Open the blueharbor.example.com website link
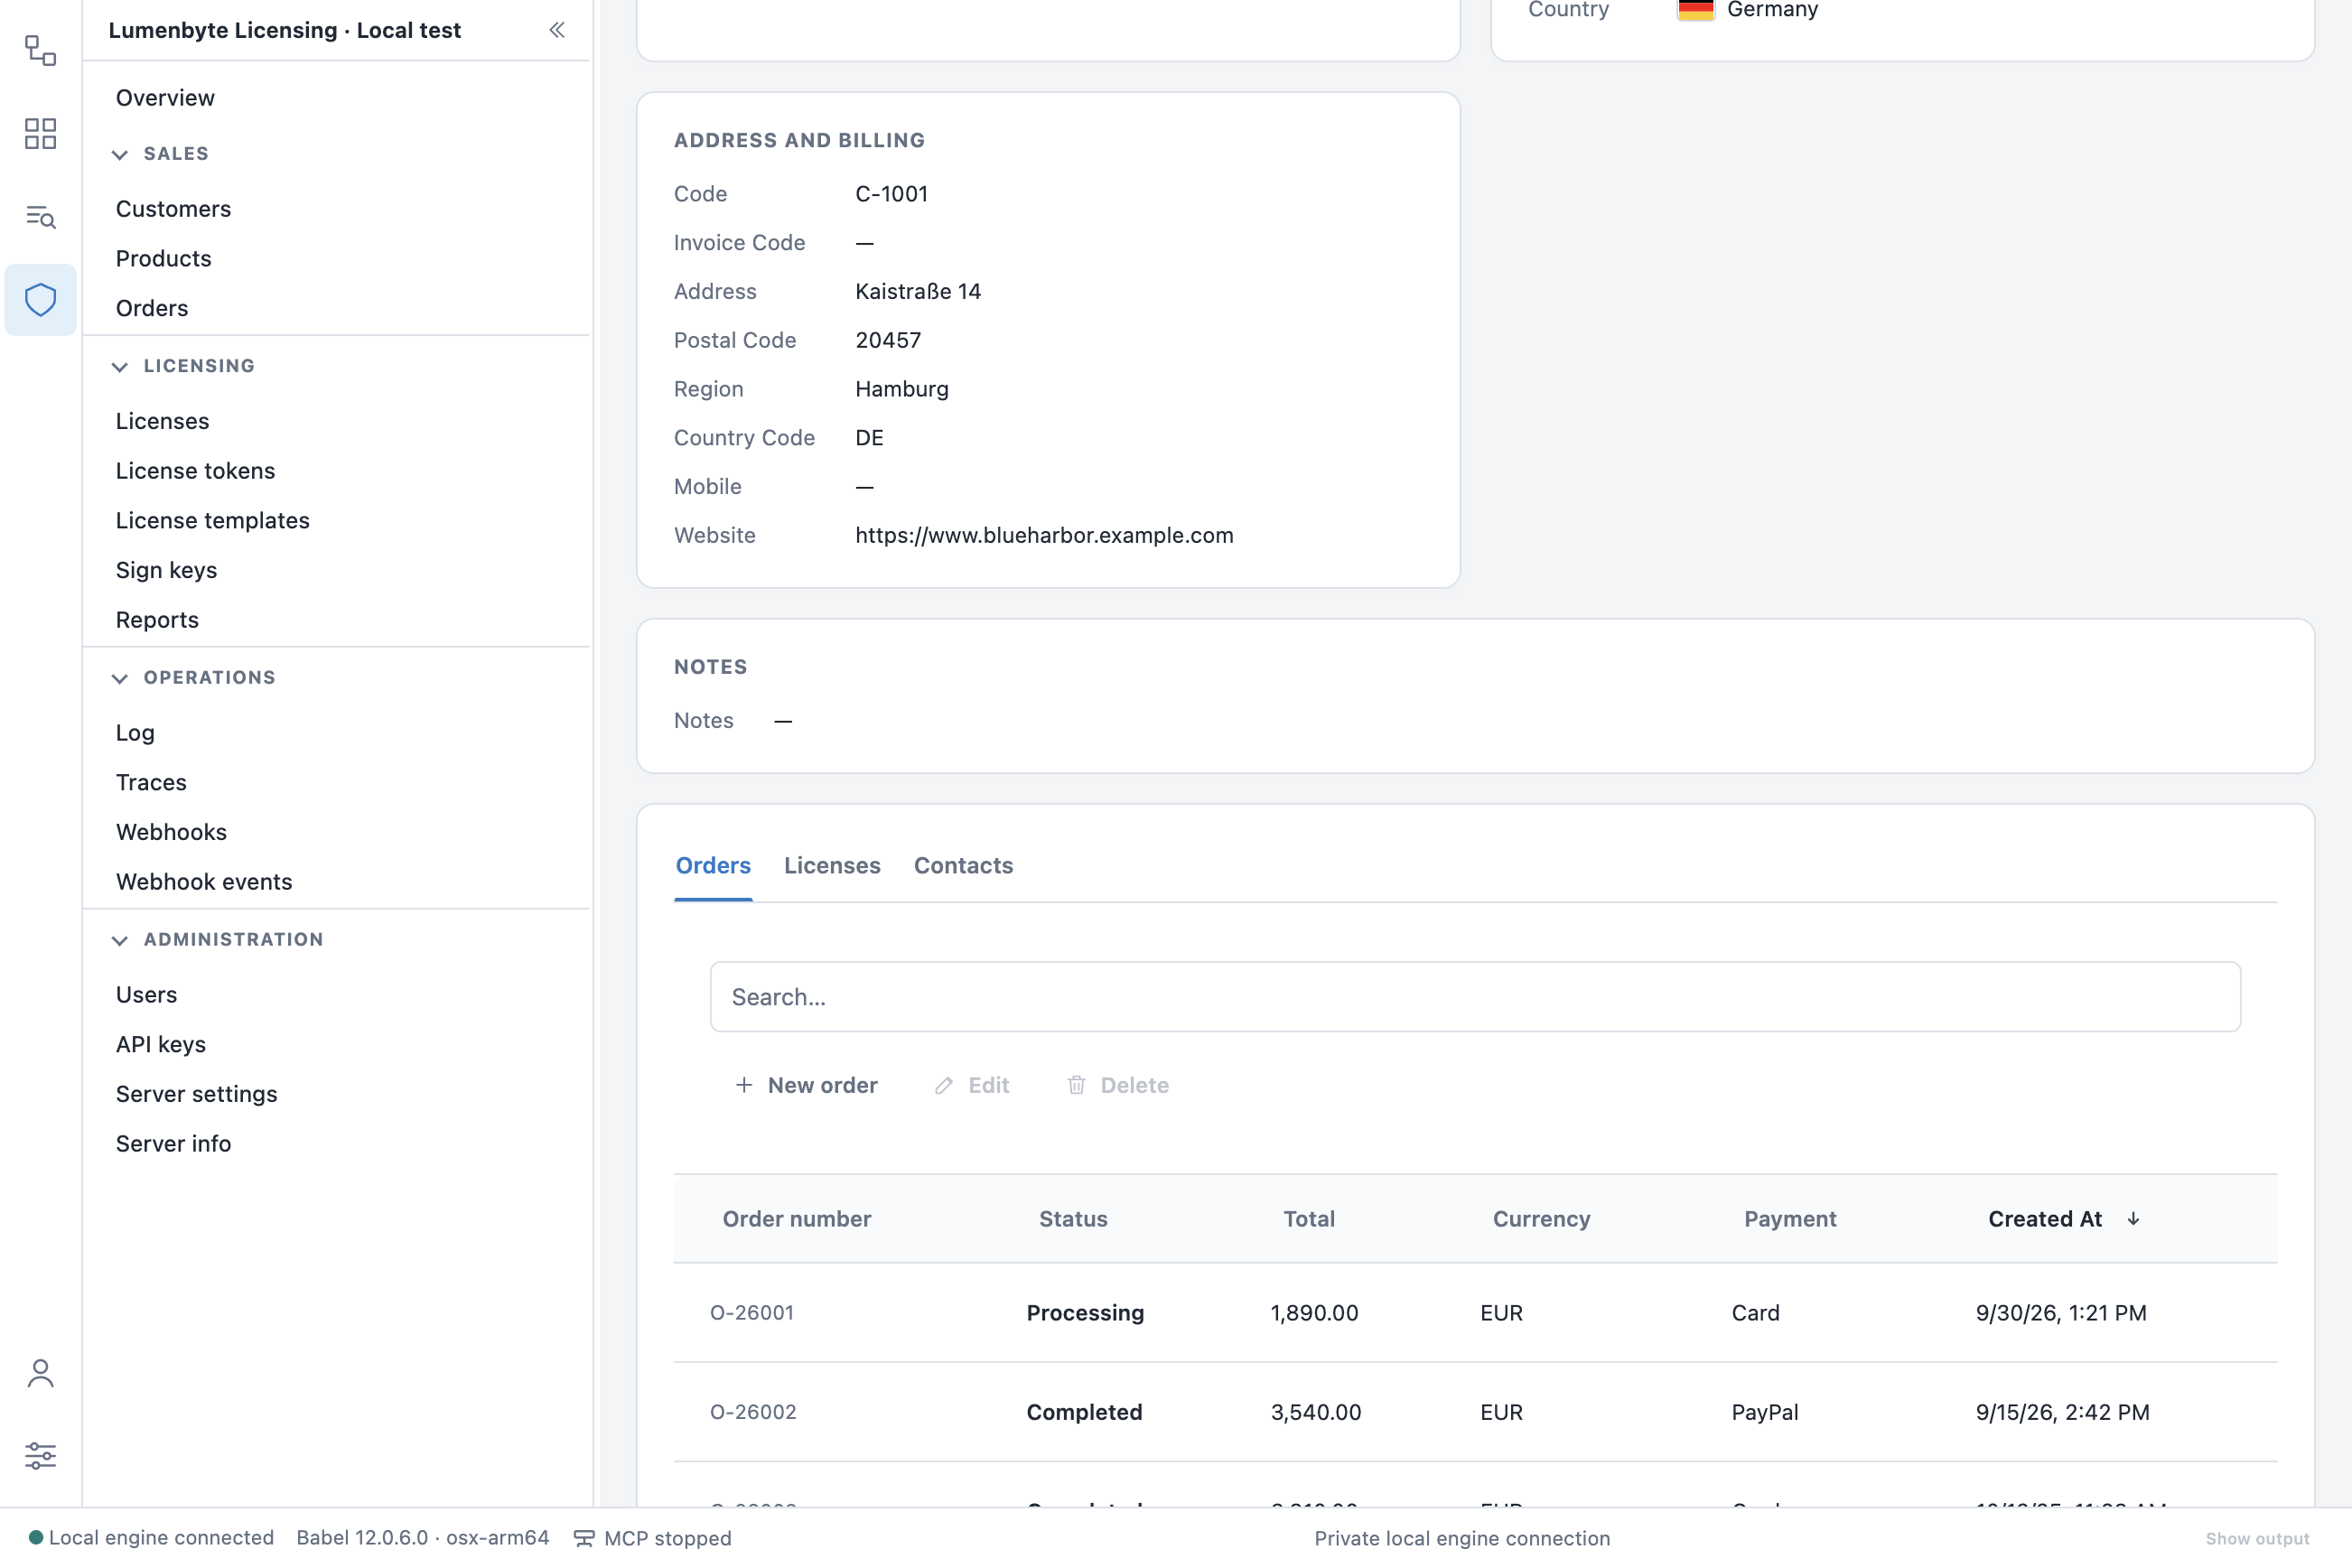Viewport: 2352px width, 1568px height. 1044,535
